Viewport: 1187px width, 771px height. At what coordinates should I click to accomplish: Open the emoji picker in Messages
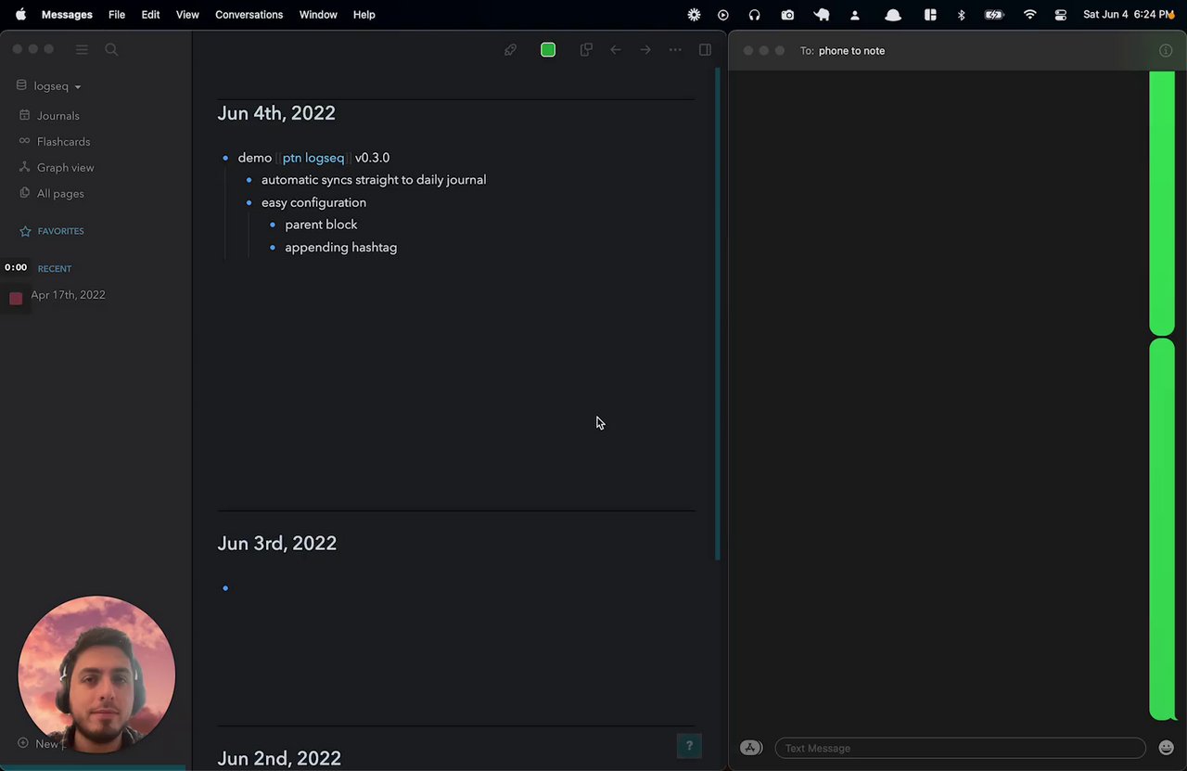coord(1166,748)
